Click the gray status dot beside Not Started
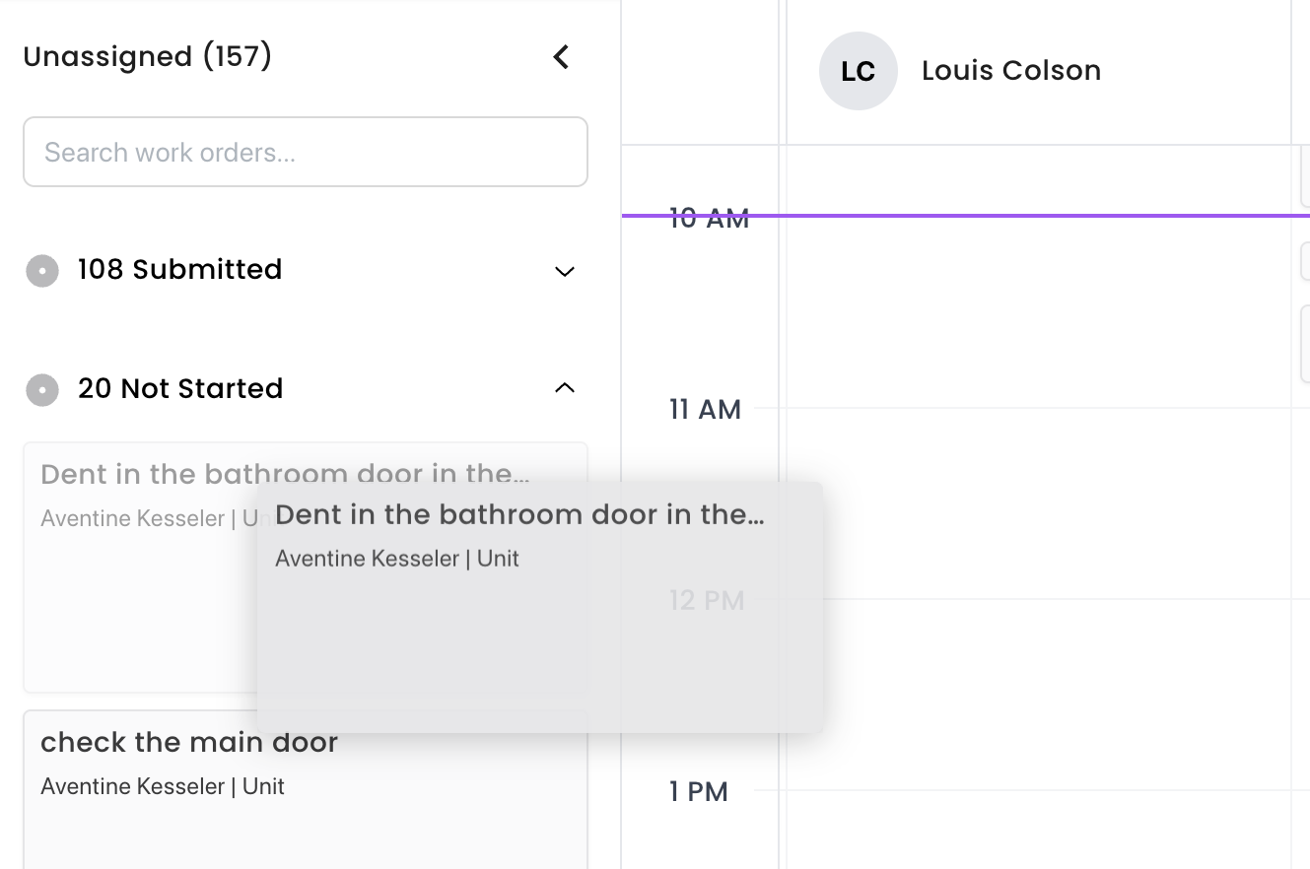Image resolution: width=1310 pixels, height=869 pixels. [42, 390]
